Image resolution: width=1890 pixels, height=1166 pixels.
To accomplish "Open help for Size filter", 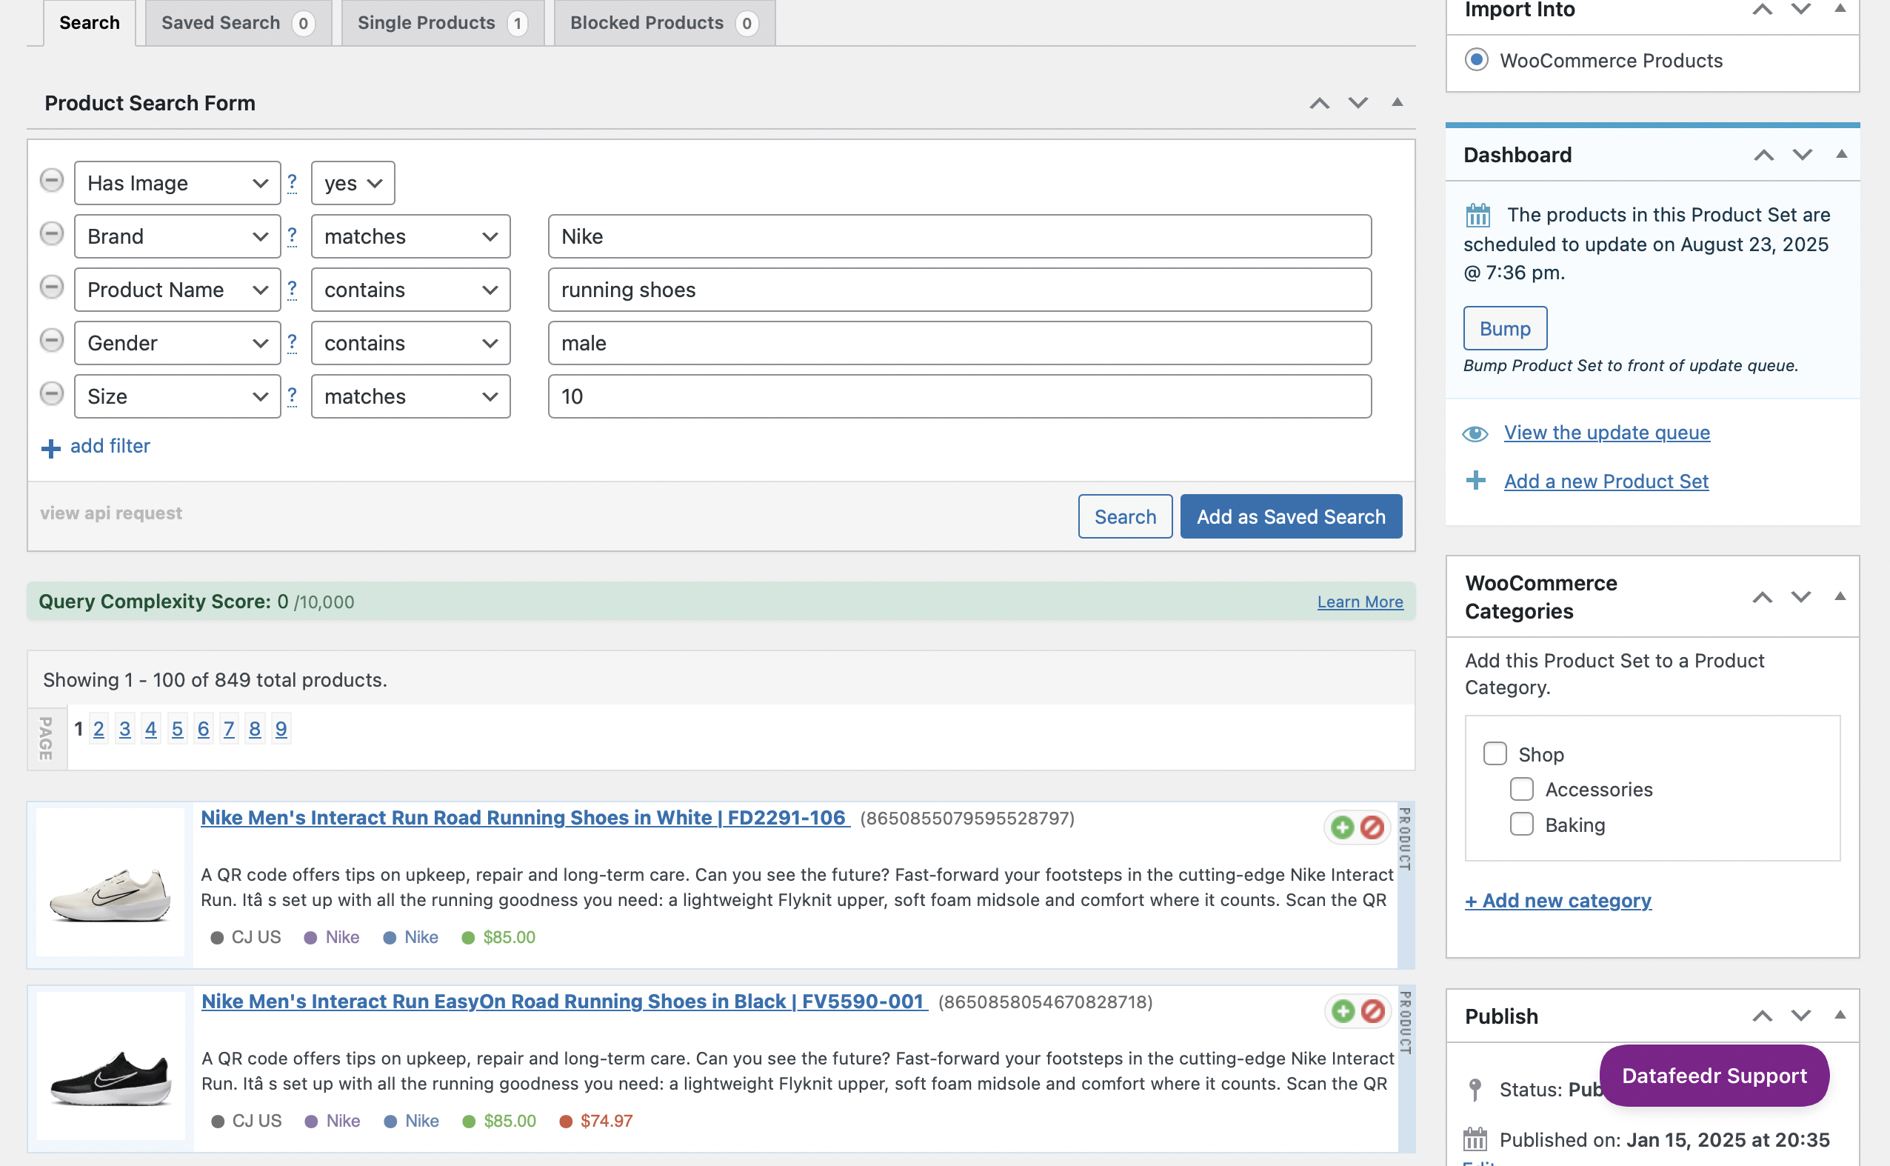I will pos(292,395).
